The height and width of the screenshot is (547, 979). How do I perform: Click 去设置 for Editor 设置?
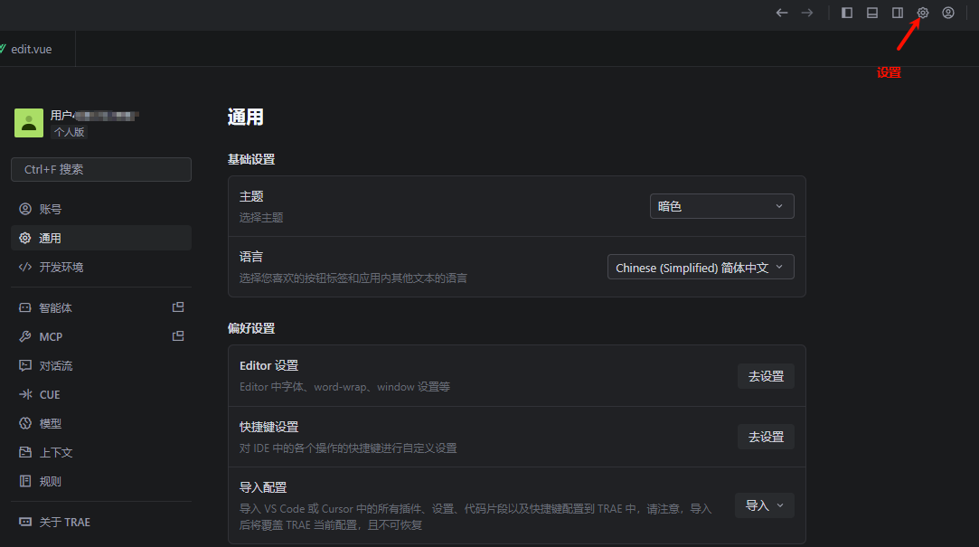(x=766, y=376)
